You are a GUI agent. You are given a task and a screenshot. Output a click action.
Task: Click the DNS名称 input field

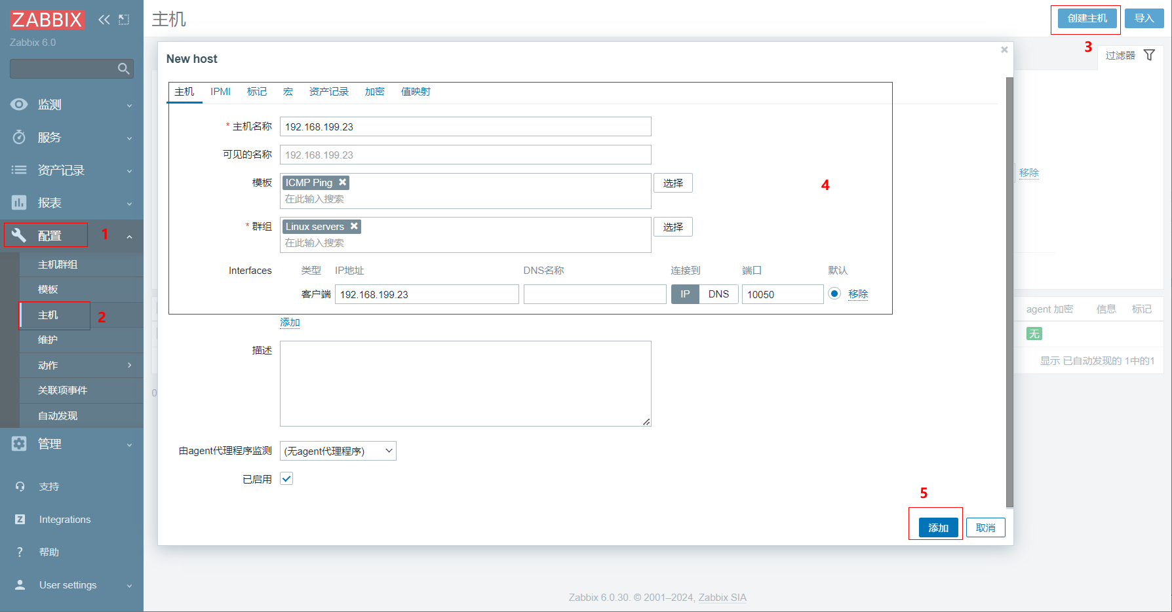coord(595,294)
